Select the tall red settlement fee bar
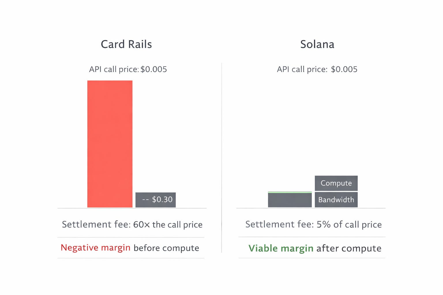The image size is (443, 295). click(x=110, y=144)
